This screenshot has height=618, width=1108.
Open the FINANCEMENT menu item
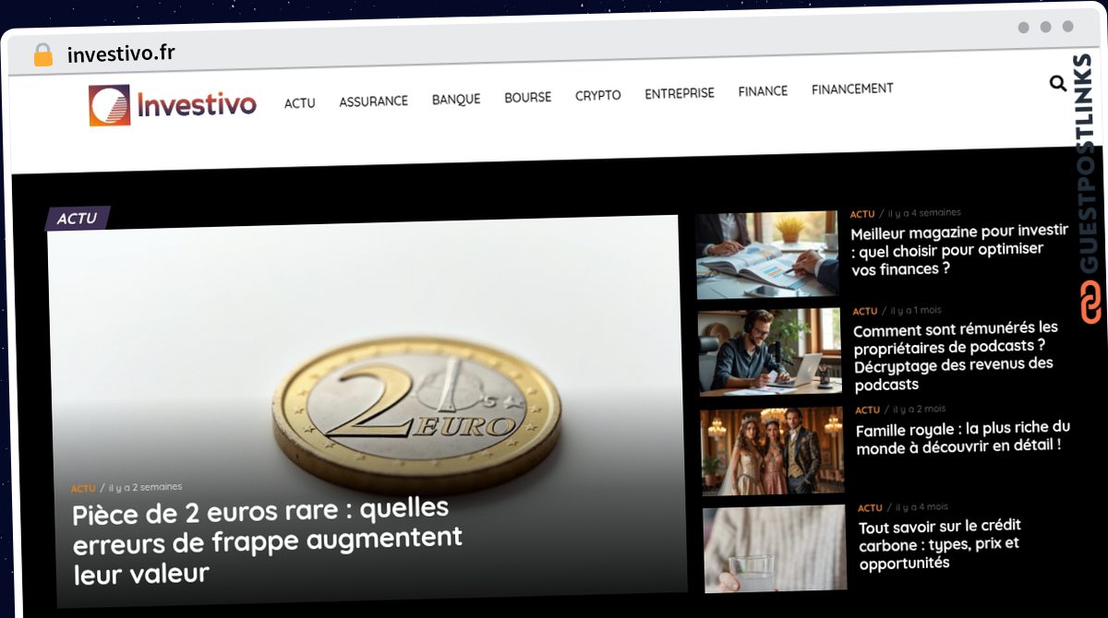pyautogui.click(x=852, y=89)
